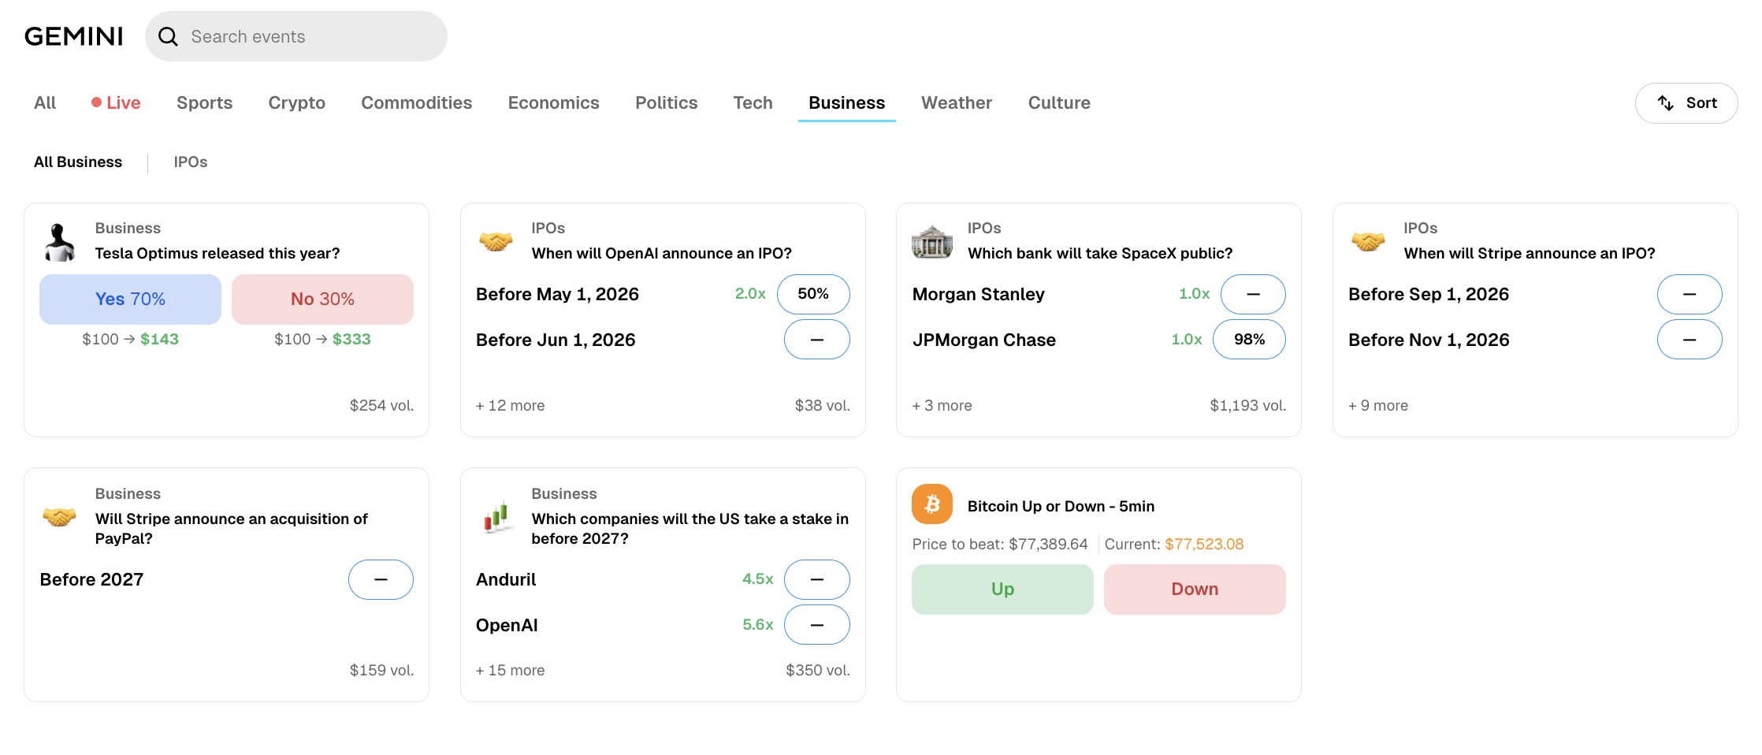
Task: Select the Business tab
Action: click(846, 102)
